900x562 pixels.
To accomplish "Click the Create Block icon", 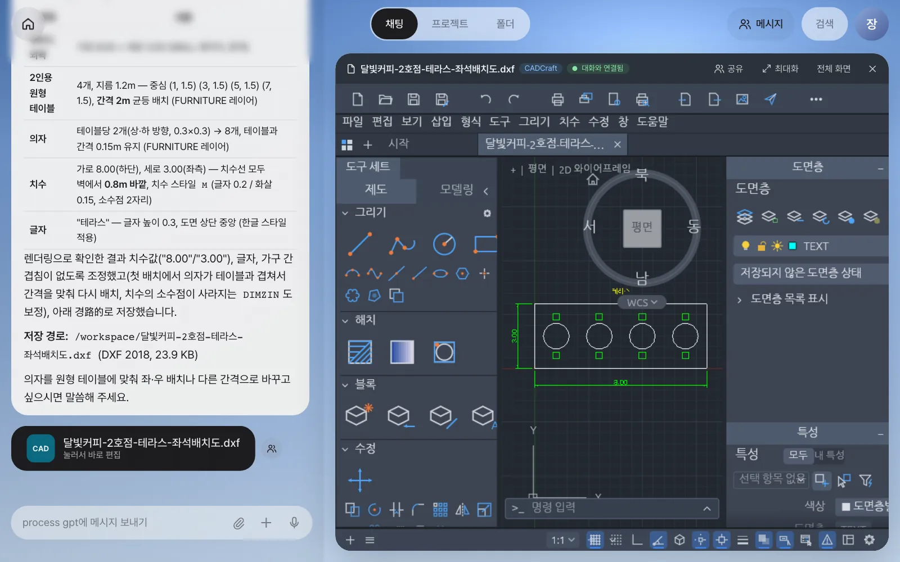I will click(359, 415).
